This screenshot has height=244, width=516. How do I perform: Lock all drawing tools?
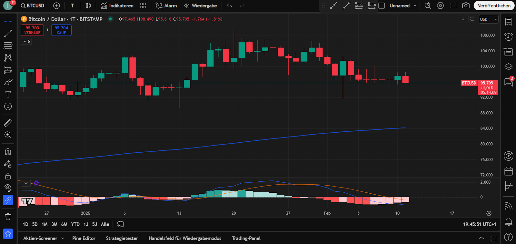point(8,176)
